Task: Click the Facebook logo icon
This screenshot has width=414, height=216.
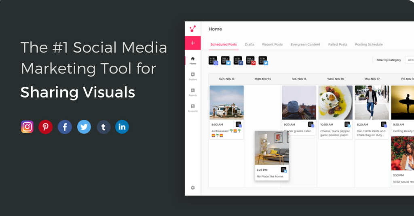Action: click(65, 127)
